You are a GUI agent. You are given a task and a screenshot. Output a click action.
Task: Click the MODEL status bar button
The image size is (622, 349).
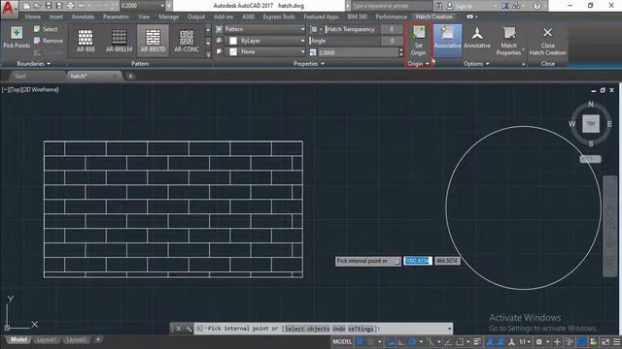pos(342,341)
